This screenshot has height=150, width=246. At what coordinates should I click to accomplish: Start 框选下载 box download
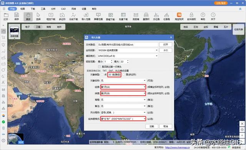click(x=51, y=16)
